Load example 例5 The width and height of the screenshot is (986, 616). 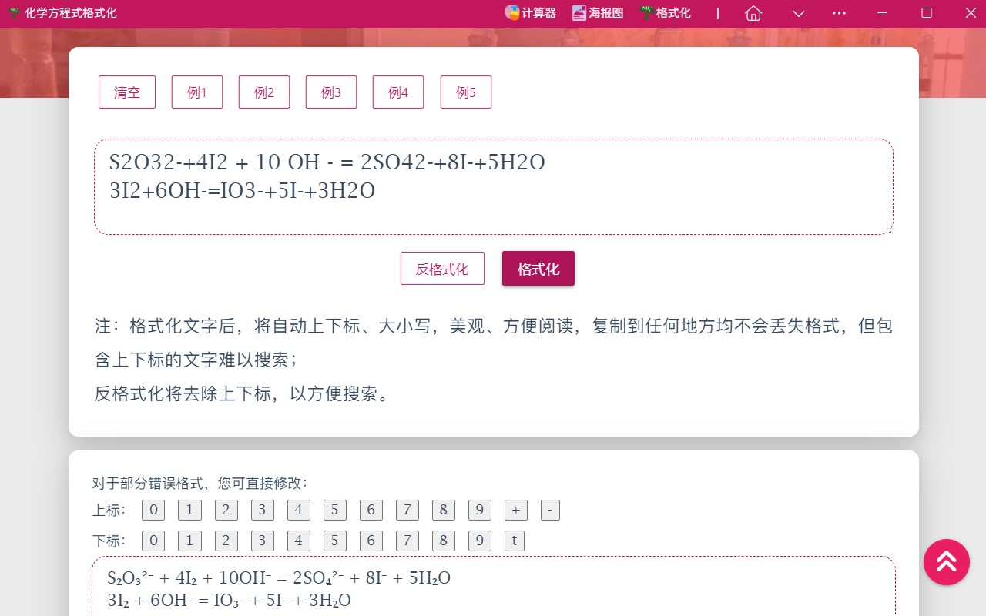tap(466, 92)
